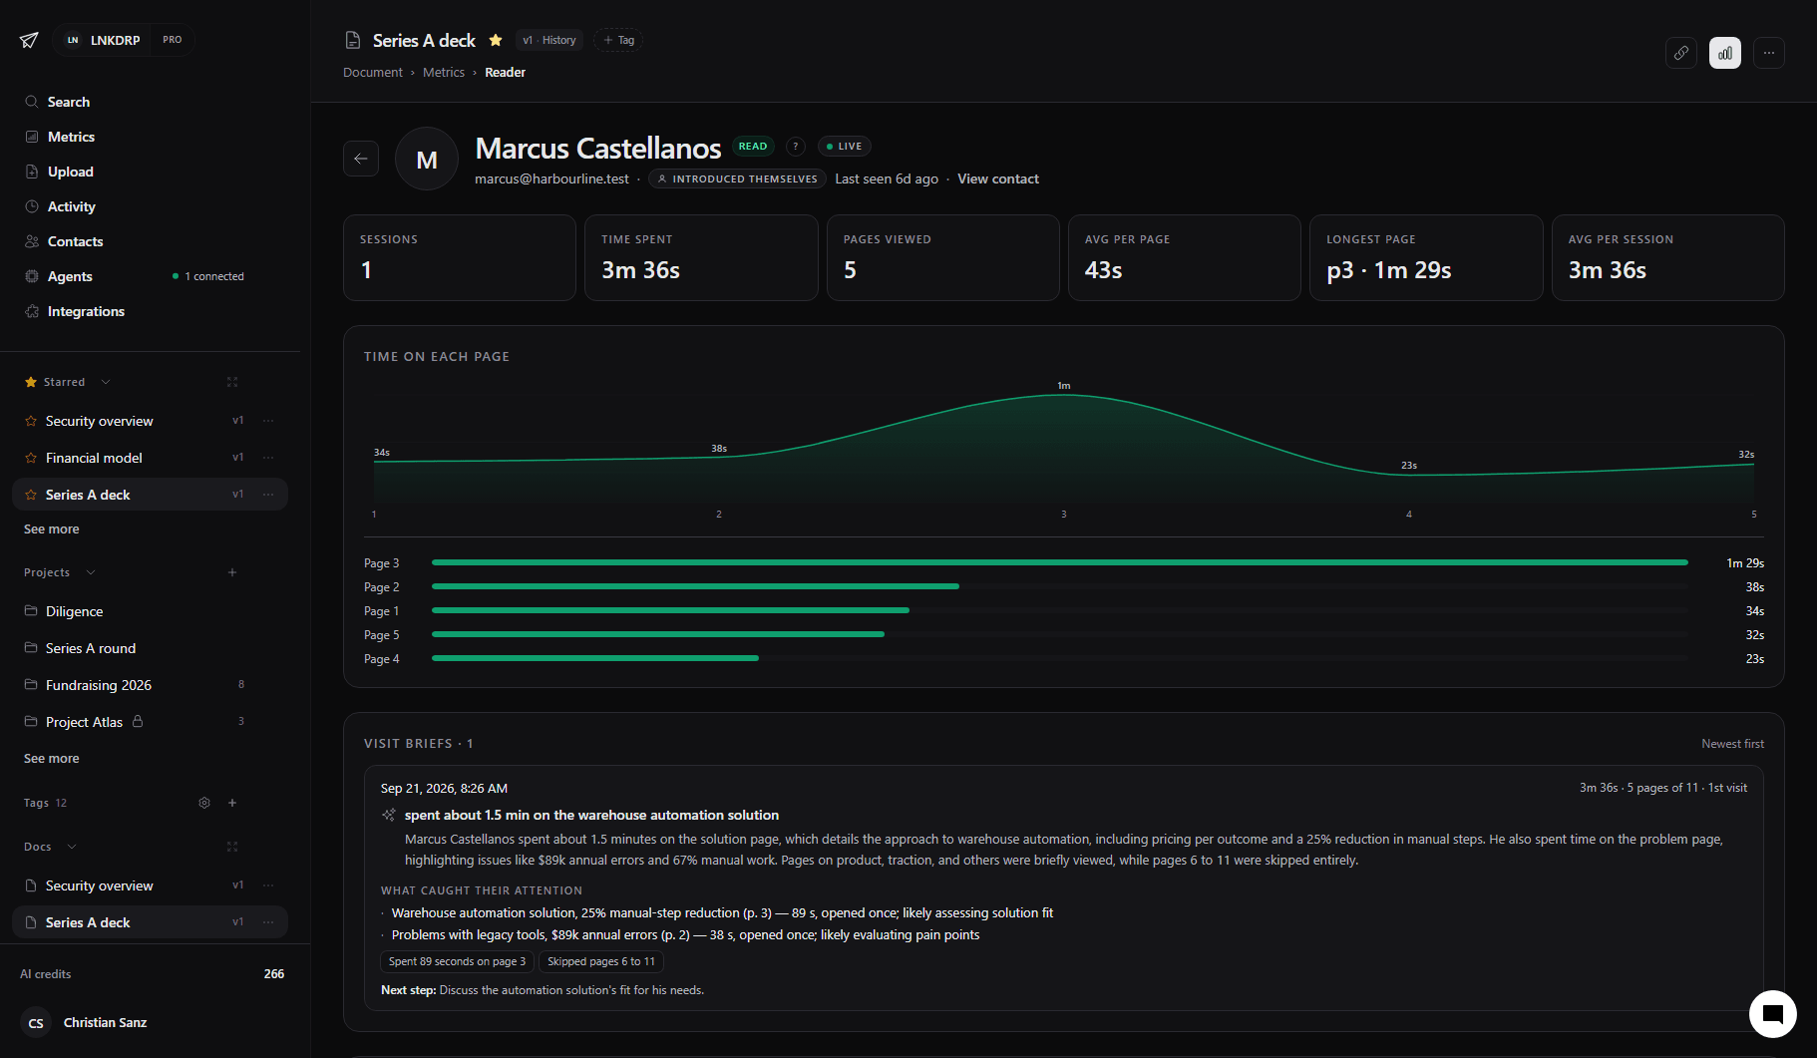This screenshot has height=1058, width=1817.
Task: Collapse the Docs section
Action: pyautogui.click(x=72, y=847)
